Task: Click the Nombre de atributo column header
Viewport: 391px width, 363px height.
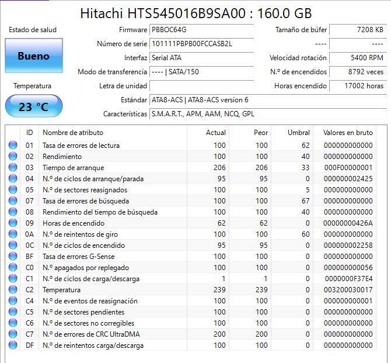Action: [x=113, y=133]
